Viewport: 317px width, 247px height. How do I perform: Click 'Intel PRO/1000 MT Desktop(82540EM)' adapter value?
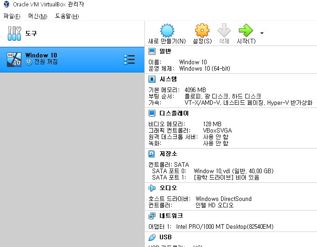[x=225, y=226]
